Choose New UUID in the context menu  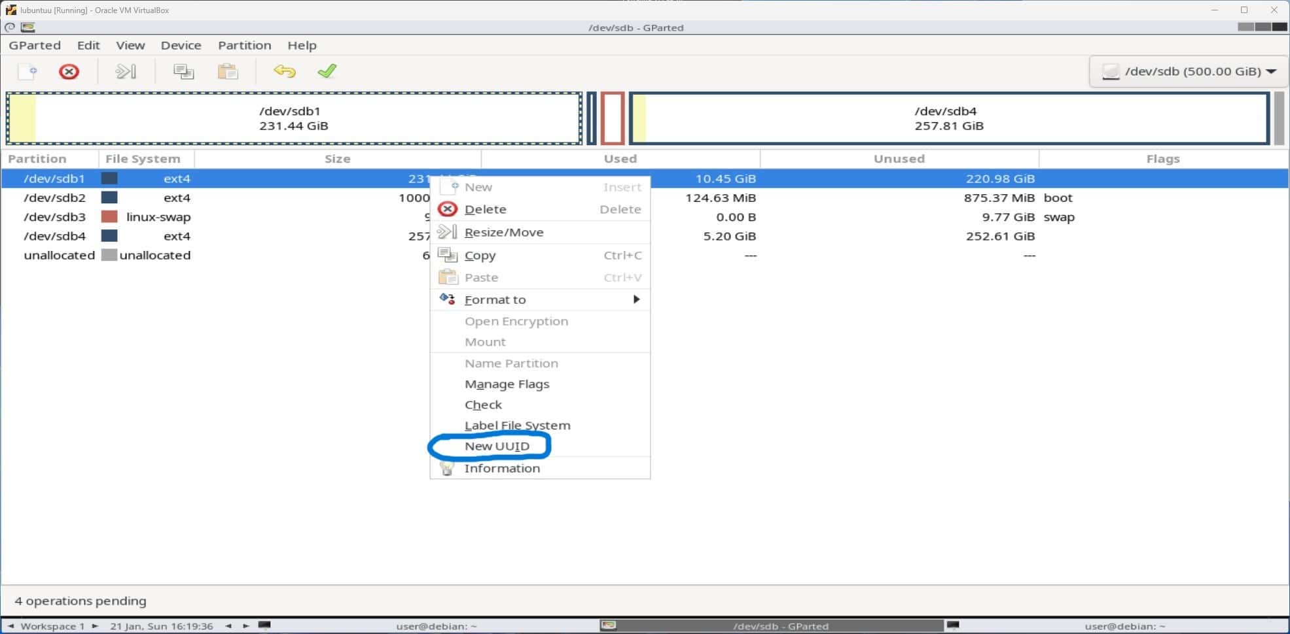point(540,446)
